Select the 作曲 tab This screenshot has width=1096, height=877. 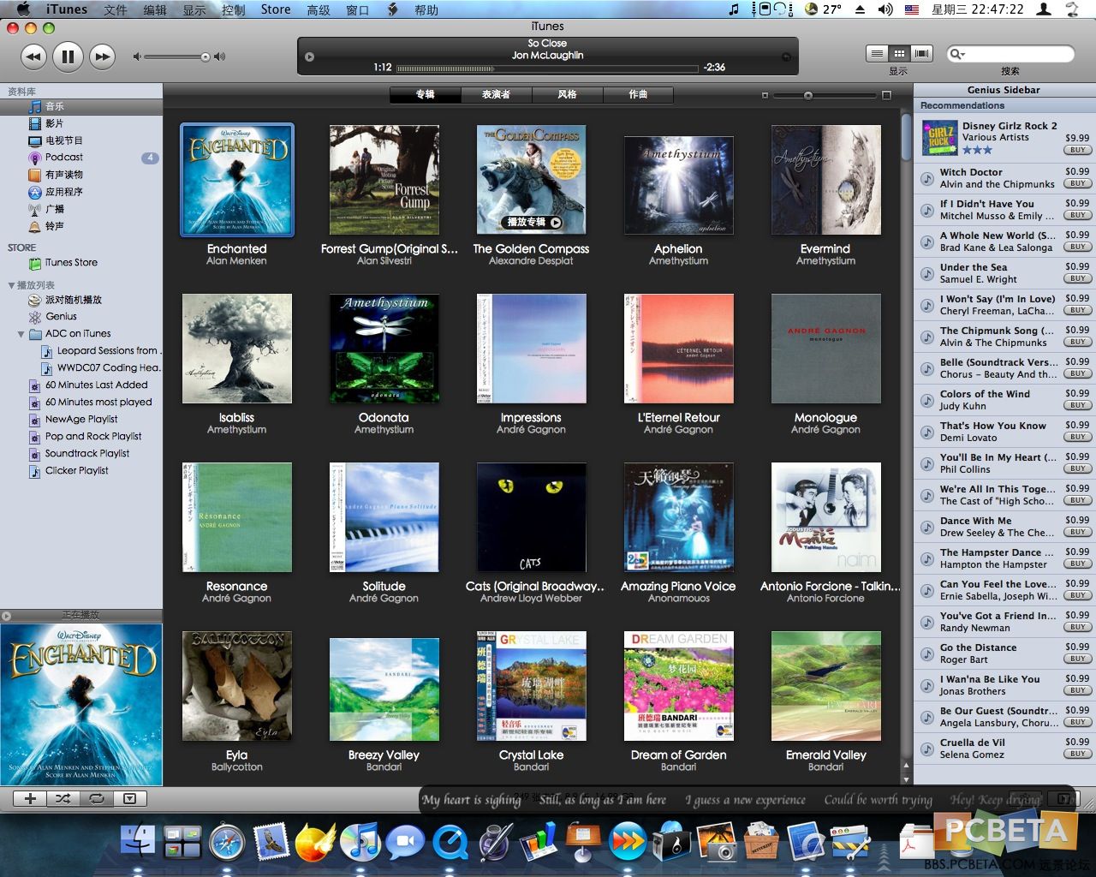coord(638,95)
